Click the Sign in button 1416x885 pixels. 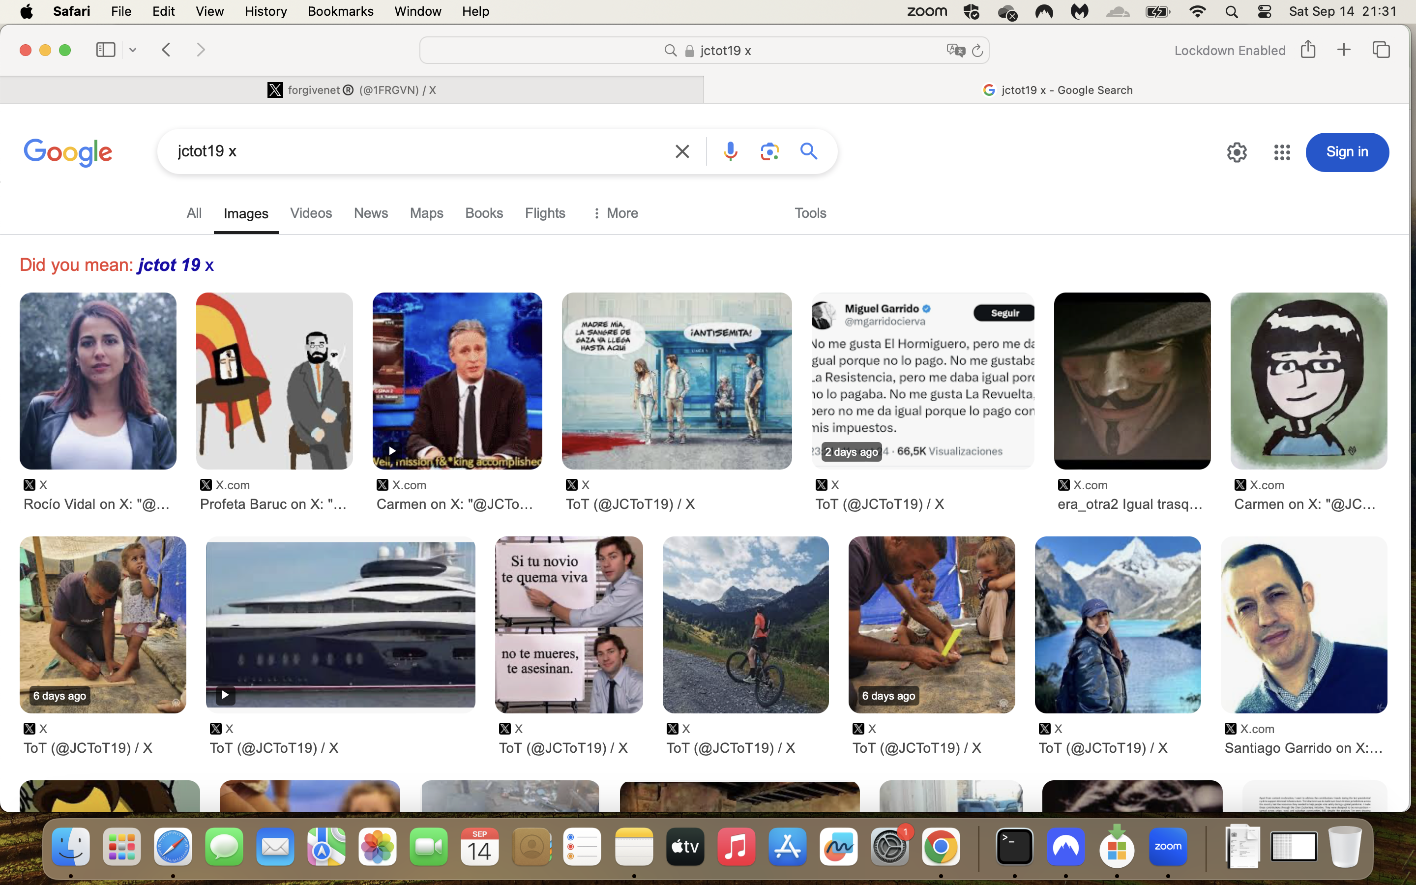(1347, 152)
